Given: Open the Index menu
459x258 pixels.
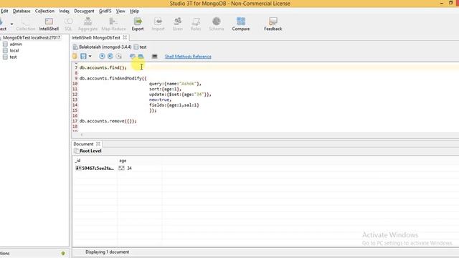Looking at the screenshot, I should coord(64,11).
